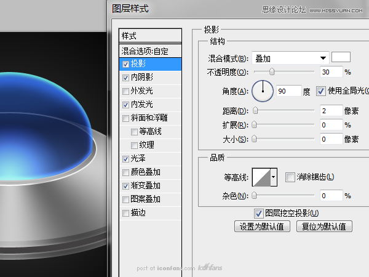Enable 消除锯齿 anti-alias checkbox
This screenshot has height=277, width=369.
290,177
